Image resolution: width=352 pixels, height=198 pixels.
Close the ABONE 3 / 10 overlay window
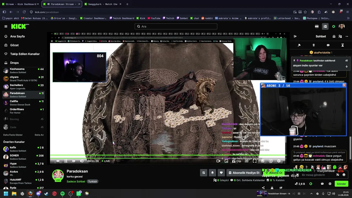click(x=344, y=85)
